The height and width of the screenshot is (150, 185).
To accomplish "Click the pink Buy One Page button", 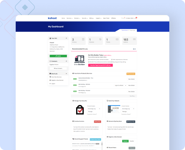I will tap(100, 65).
